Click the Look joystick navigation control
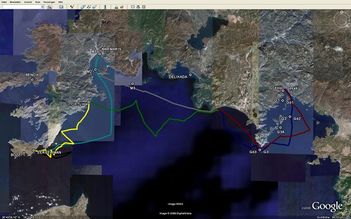 342,20
